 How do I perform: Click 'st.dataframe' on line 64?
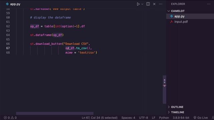point(41,35)
